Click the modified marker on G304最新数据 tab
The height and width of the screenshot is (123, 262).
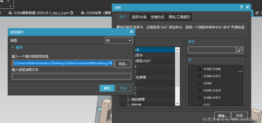(x=72, y=13)
